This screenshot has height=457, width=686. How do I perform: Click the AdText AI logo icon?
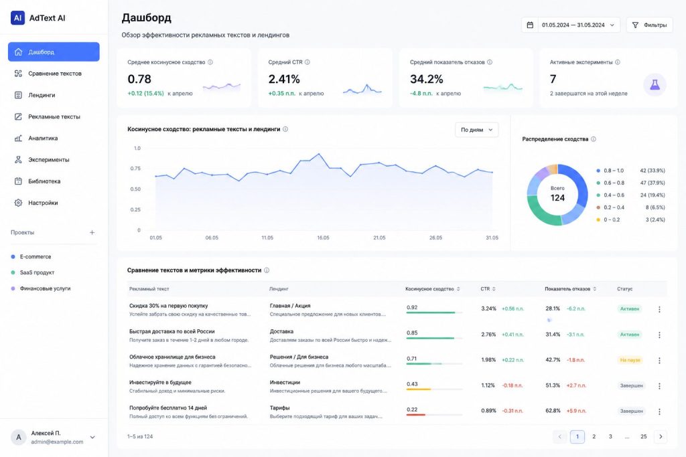[17, 18]
